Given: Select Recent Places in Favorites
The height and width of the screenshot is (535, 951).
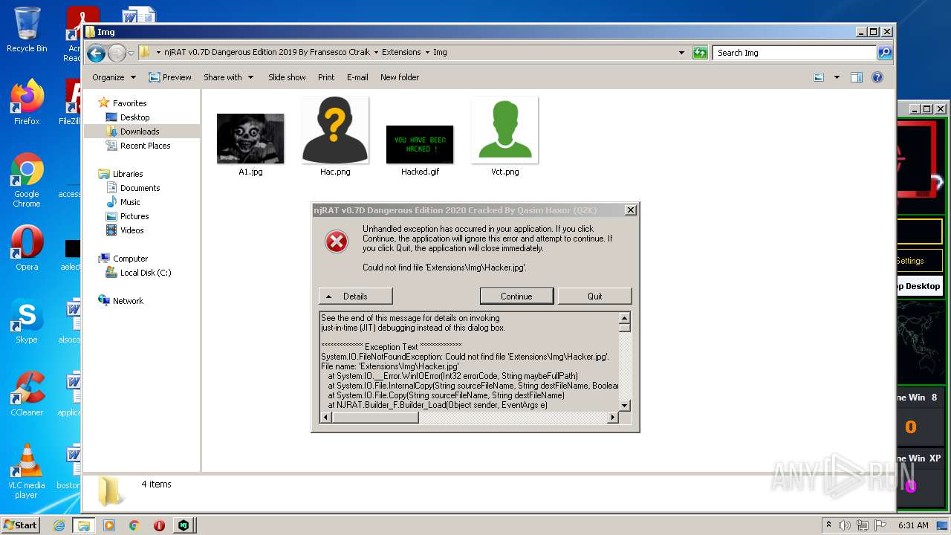Looking at the screenshot, I should click(145, 146).
